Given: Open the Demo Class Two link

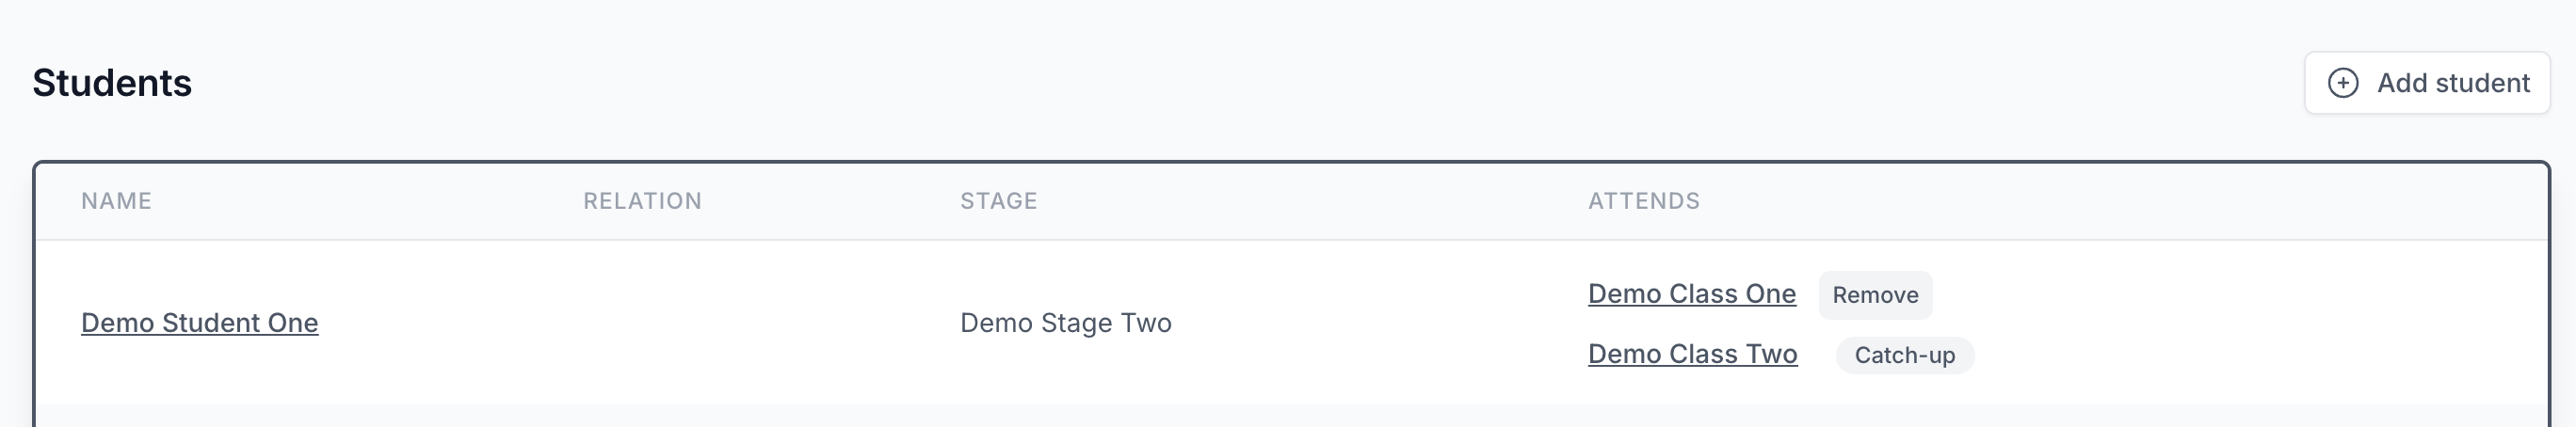Looking at the screenshot, I should point(1692,354).
